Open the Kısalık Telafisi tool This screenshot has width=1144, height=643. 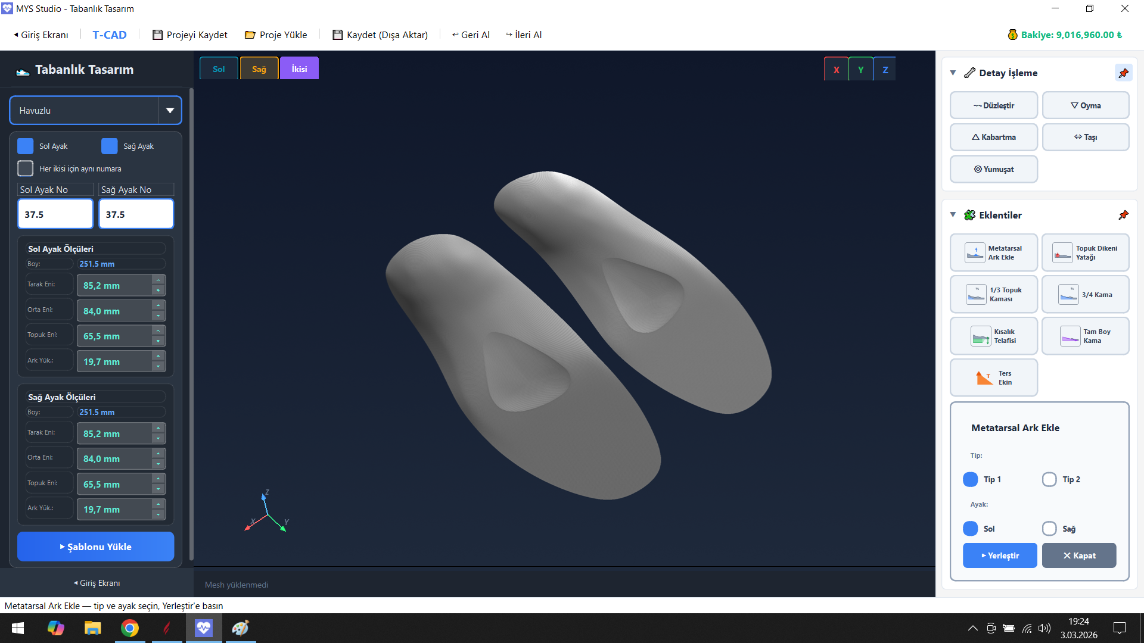[993, 335]
